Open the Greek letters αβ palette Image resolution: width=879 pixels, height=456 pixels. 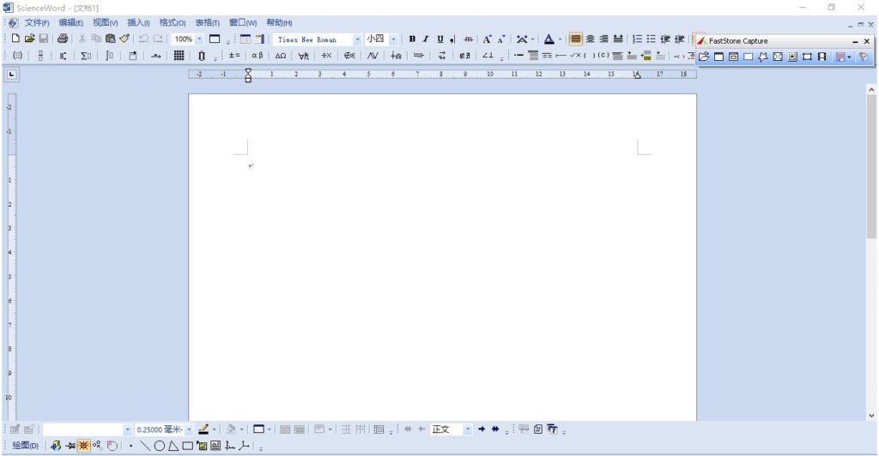tap(258, 56)
